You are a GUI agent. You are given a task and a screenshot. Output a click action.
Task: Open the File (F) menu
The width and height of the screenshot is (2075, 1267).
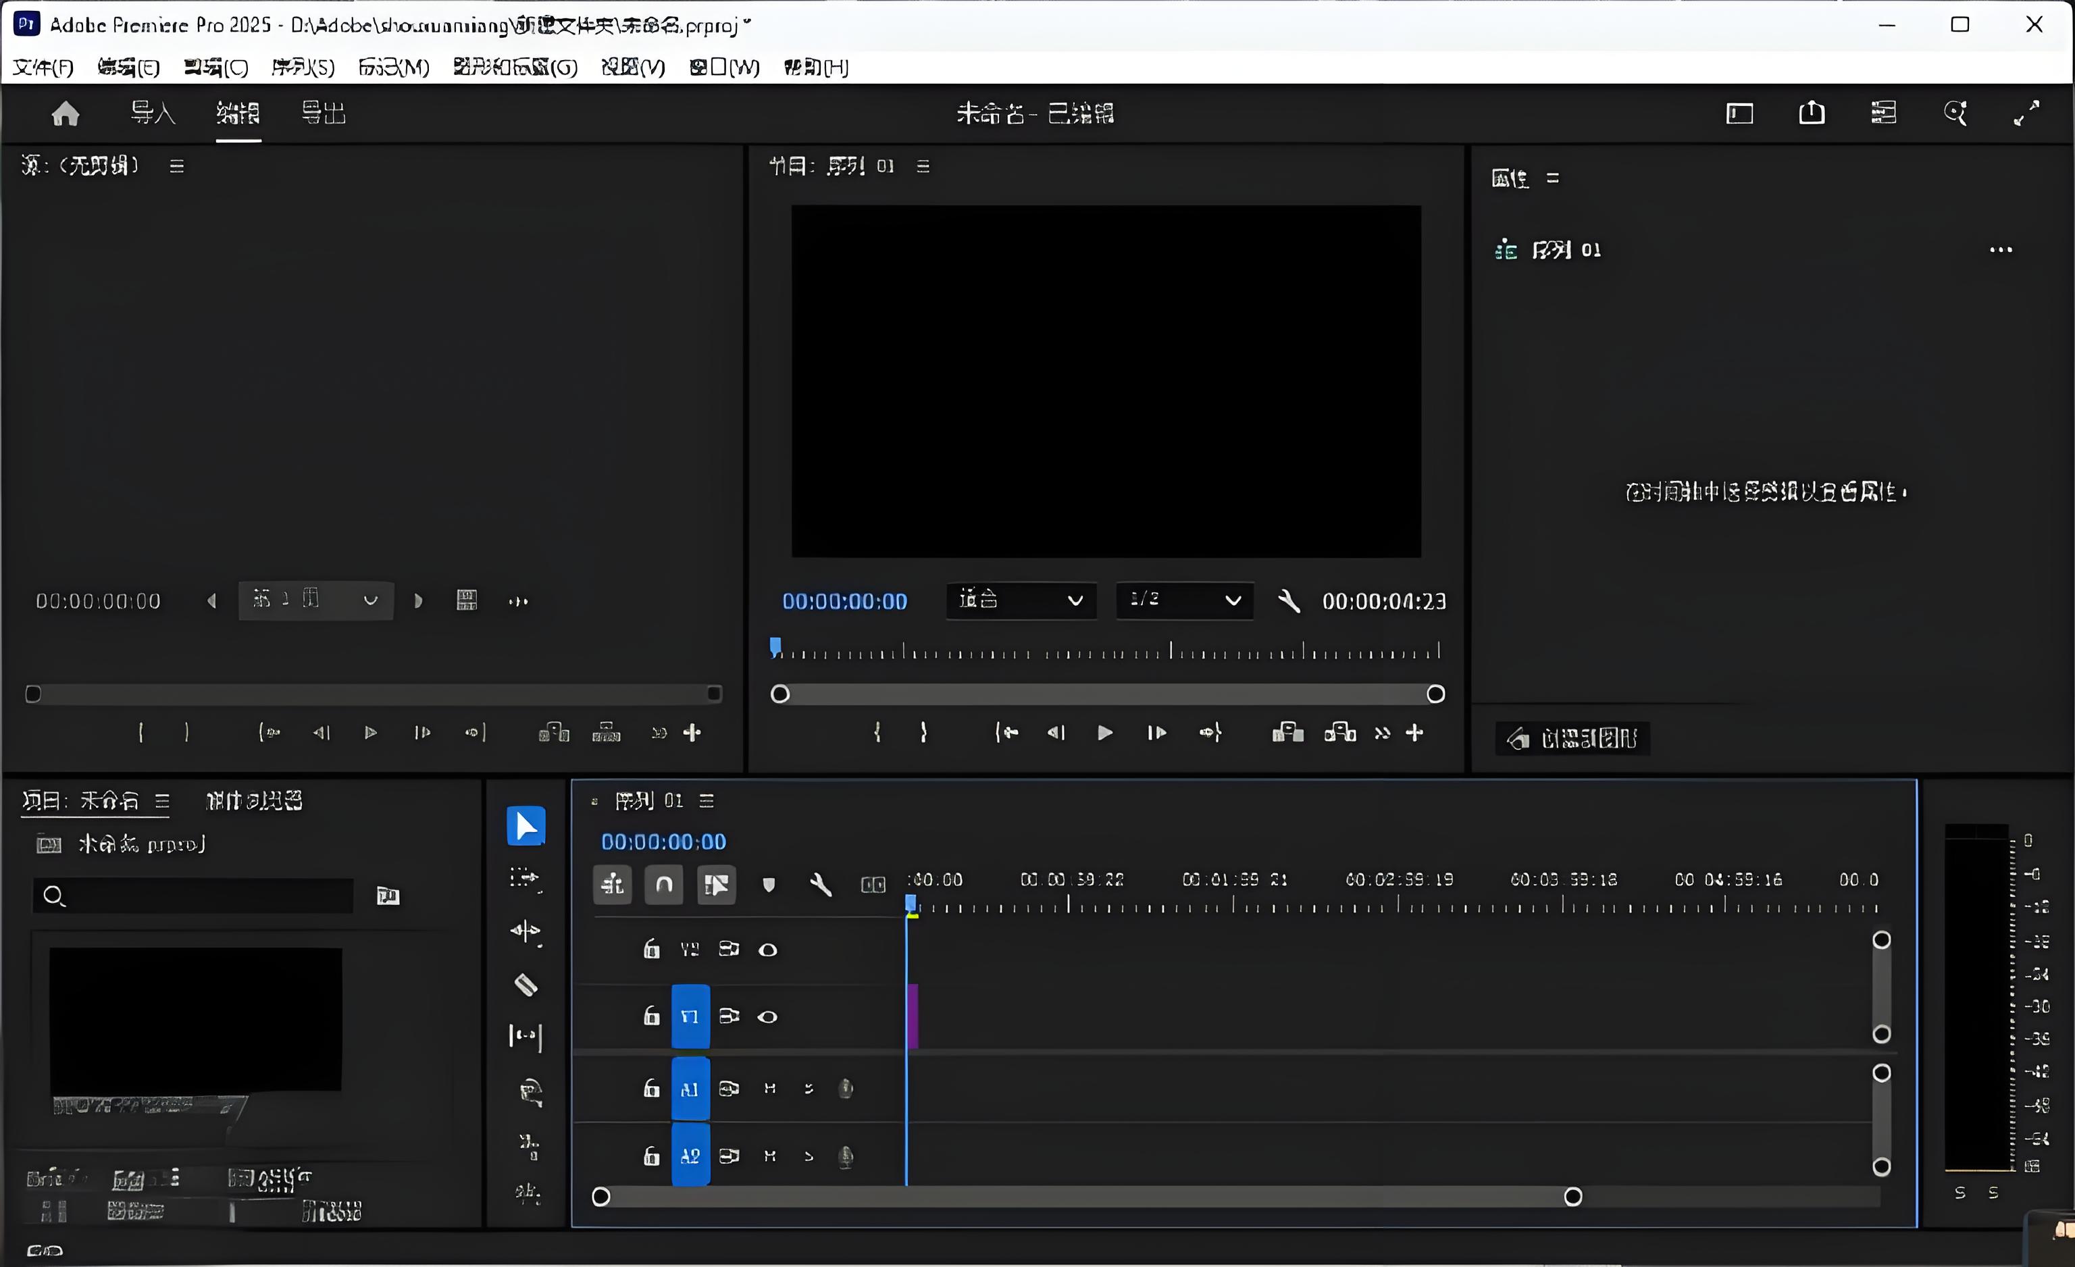point(43,68)
